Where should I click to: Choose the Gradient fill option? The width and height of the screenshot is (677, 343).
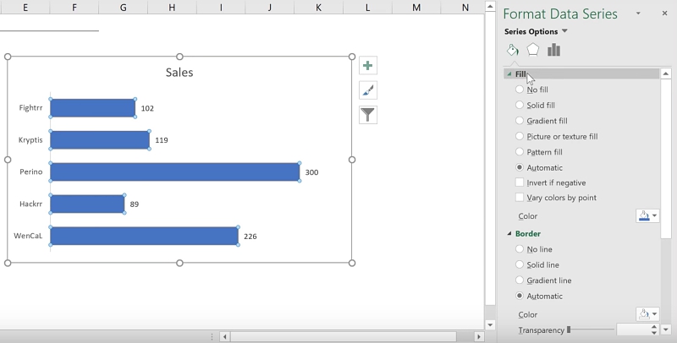[520, 121]
